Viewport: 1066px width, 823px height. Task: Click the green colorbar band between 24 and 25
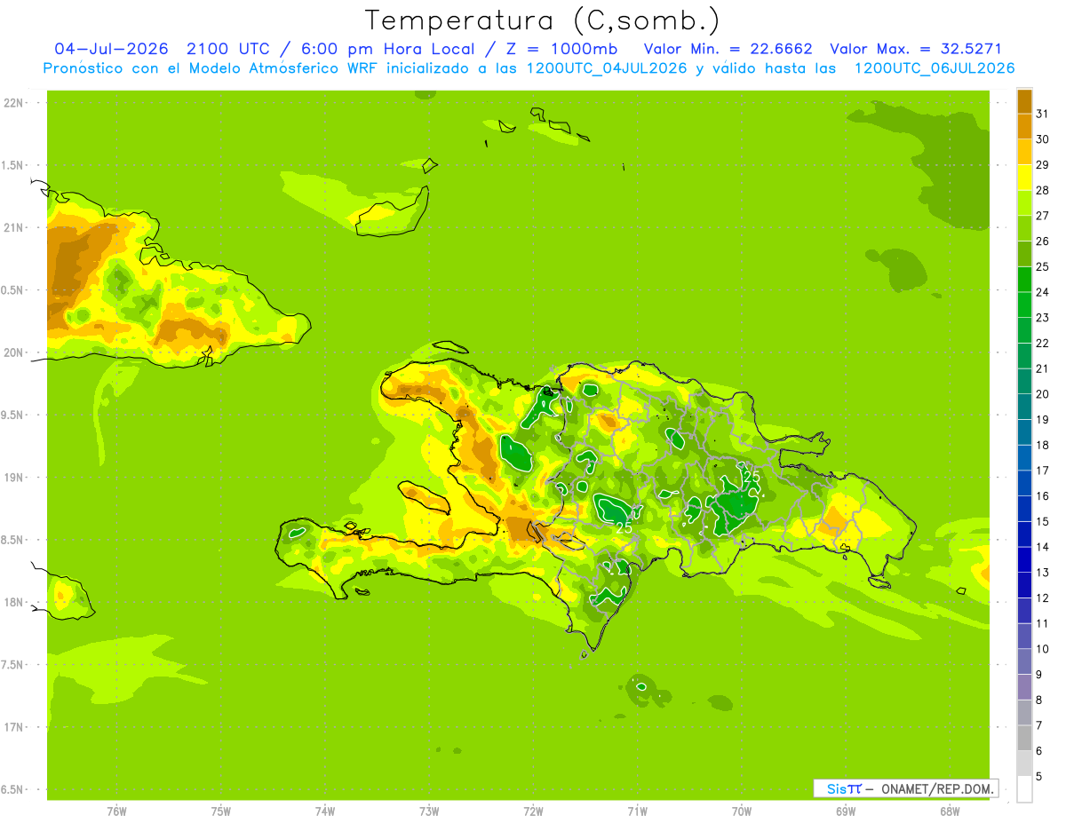point(1024,280)
